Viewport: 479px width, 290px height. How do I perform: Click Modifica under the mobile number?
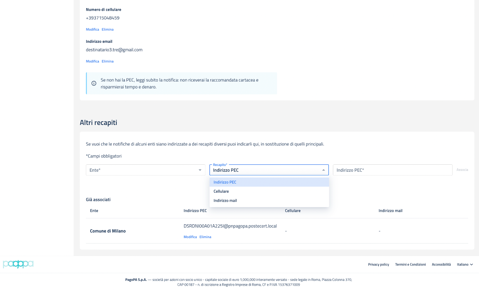pyautogui.click(x=92, y=30)
